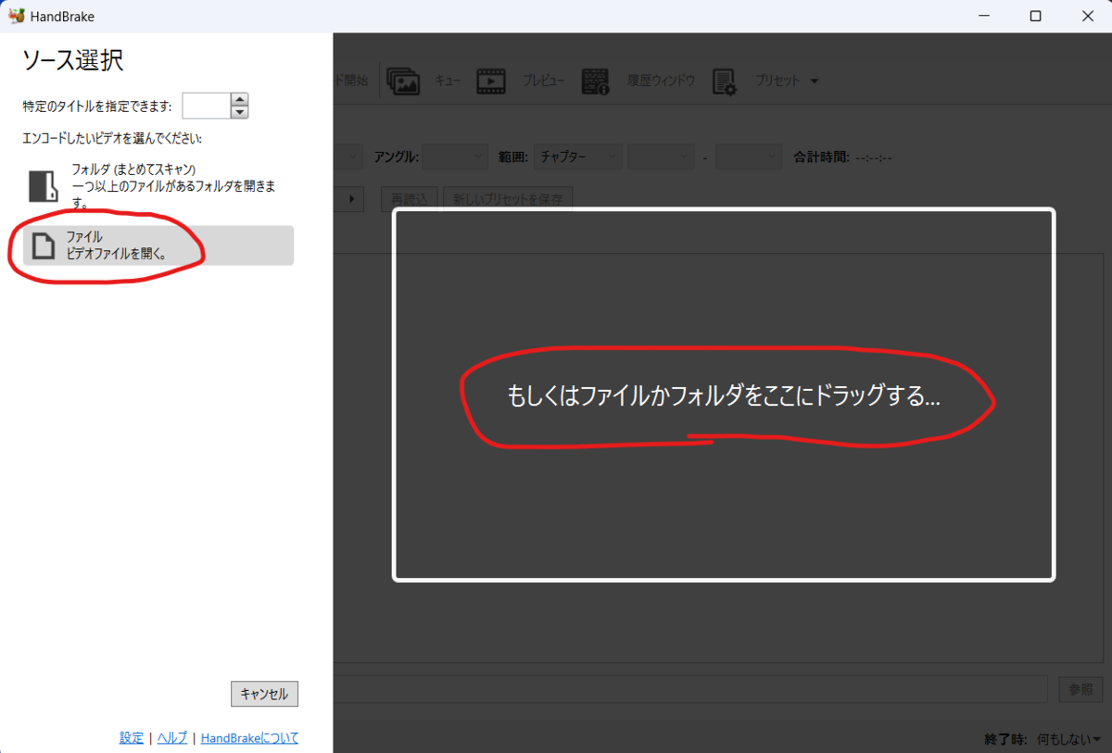
Task: Choose ファイル to open a video file
Action: [x=158, y=245]
